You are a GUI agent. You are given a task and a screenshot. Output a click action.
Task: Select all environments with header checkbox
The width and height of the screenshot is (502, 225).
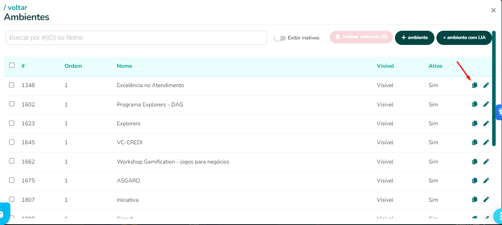(11, 65)
